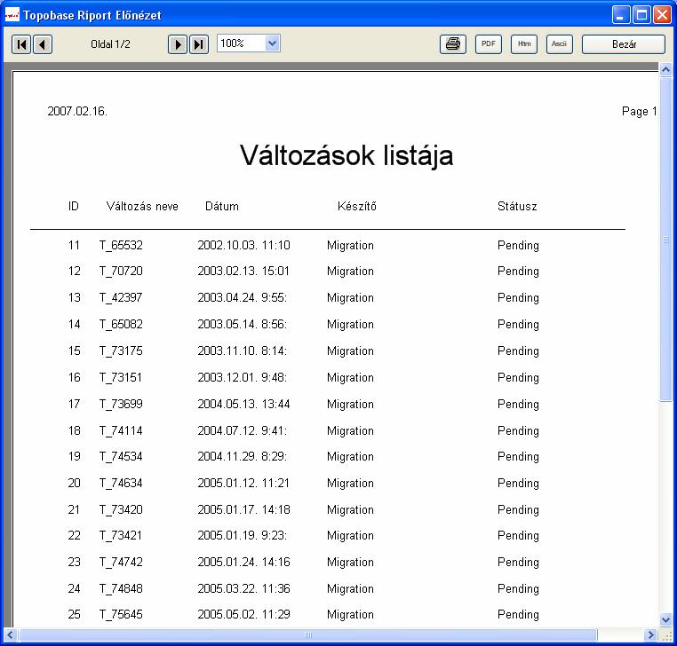Click the Page 1 label

pyautogui.click(x=640, y=111)
